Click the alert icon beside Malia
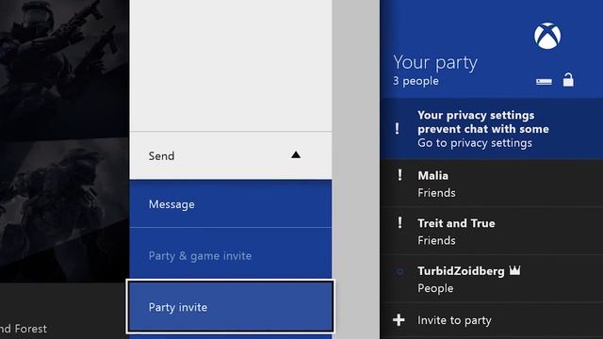 coord(399,175)
